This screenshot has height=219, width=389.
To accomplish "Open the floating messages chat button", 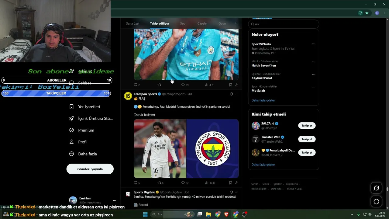I will tap(376, 201).
